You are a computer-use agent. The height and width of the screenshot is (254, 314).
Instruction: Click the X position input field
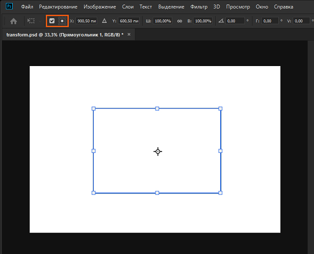pos(87,21)
